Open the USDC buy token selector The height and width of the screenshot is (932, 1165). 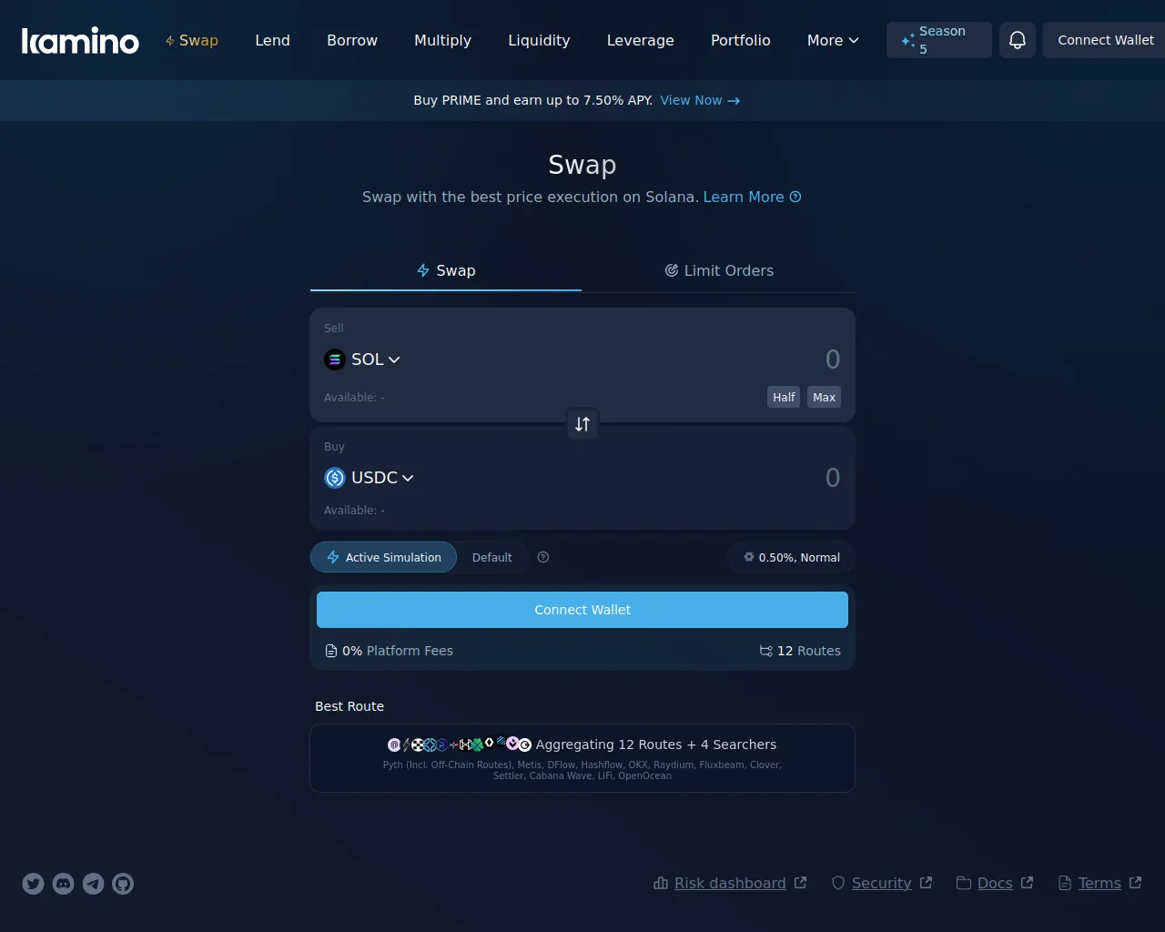tap(370, 478)
